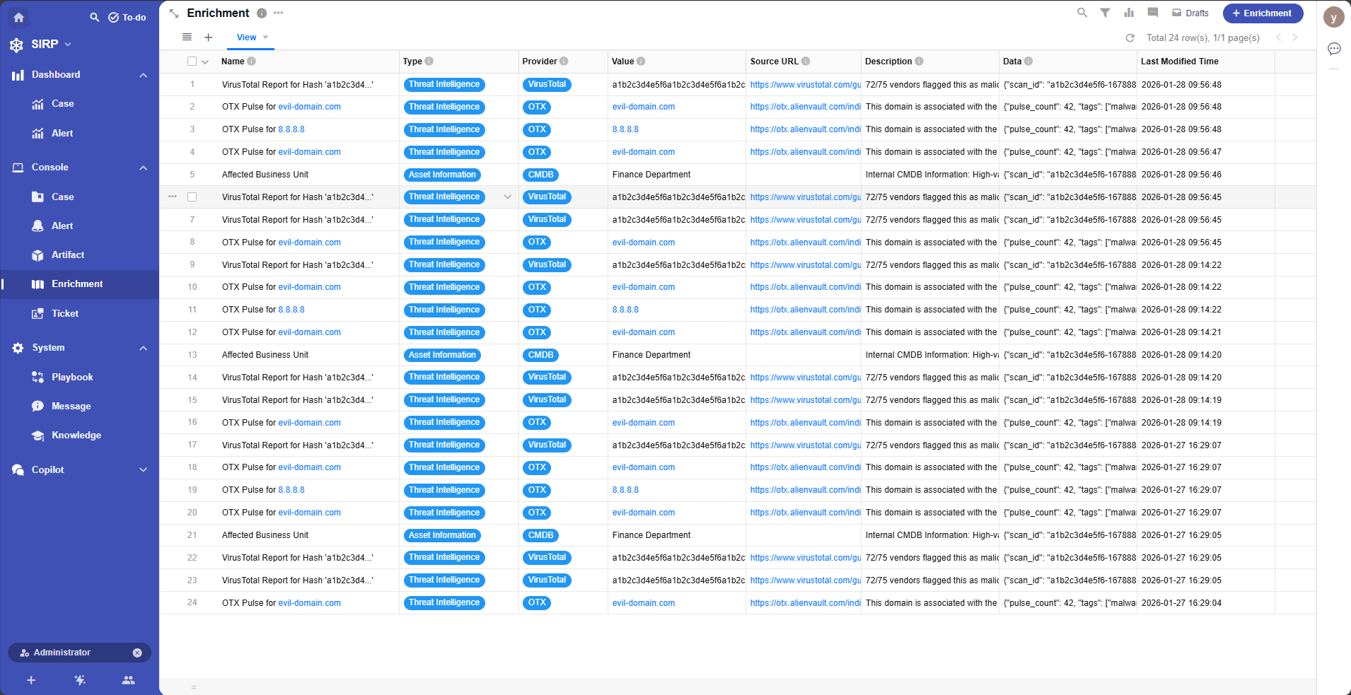This screenshot has height=695, width=1351.
Task: Open the Playbook page in the sidebar
Action: click(71, 378)
